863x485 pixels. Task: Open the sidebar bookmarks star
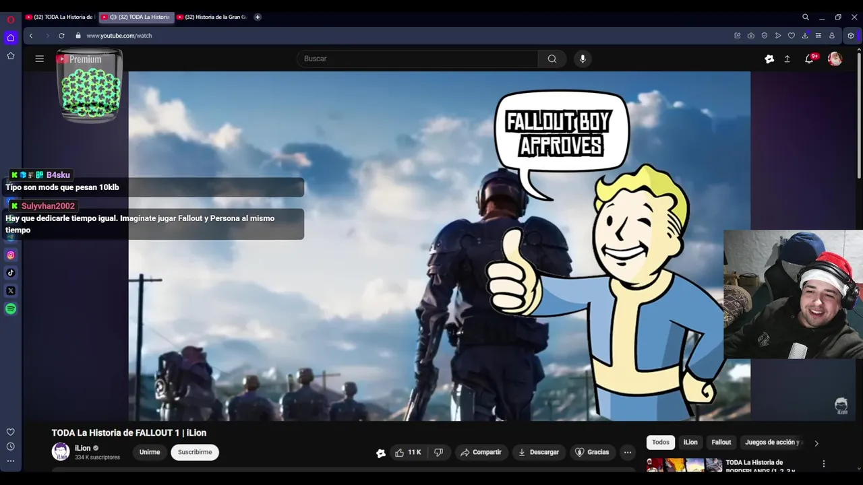(11, 56)
